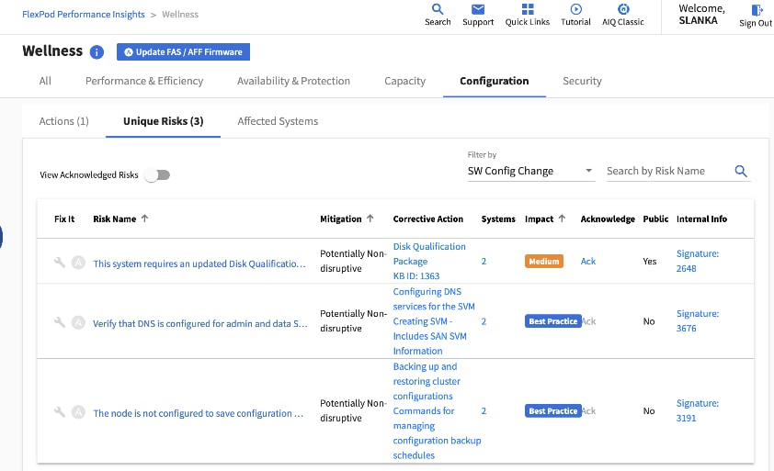Click wrench Fix It icon for Disk Qualification row
Viewport: 774px width, 471px height.
click(60, 263)
